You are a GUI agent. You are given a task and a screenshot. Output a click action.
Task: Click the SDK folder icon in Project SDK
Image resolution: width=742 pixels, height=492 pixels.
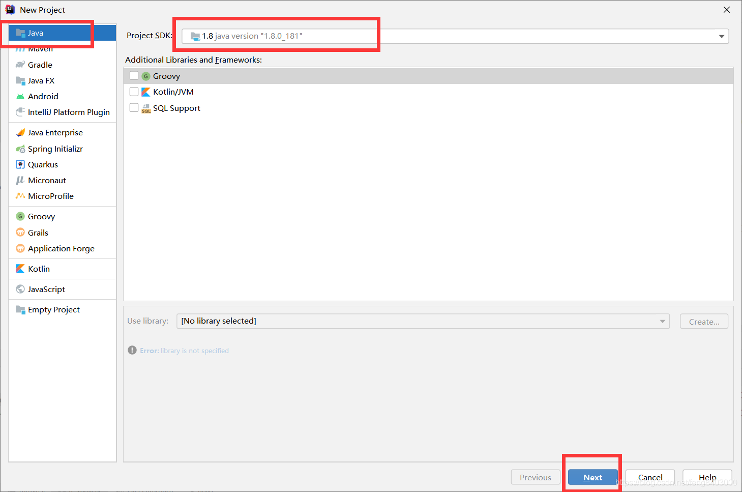click(195, 36)
